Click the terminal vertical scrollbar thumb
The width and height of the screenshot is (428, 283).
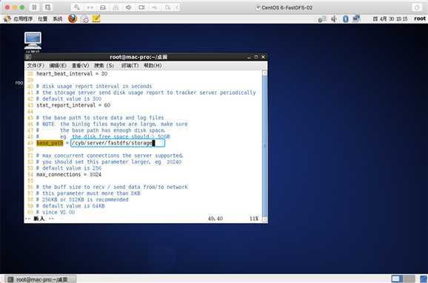tap(264, 146)
